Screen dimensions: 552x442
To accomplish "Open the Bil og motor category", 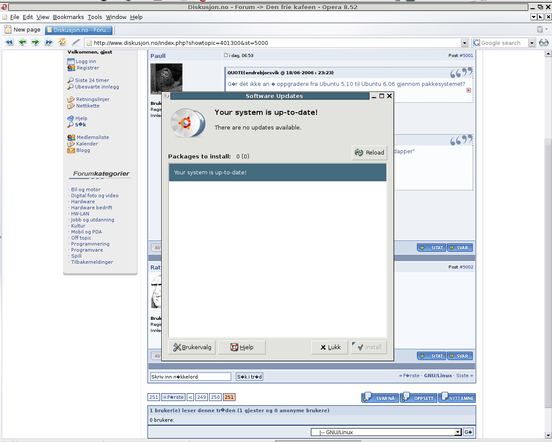I will click(x=86, y=189).
